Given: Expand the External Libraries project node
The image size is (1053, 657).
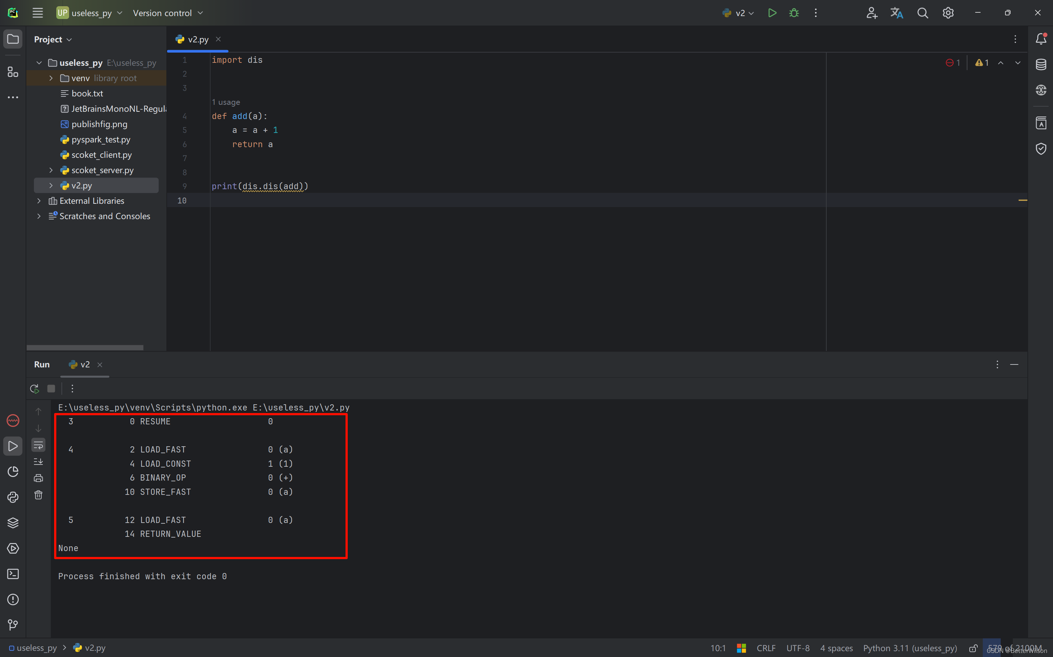Looking at the screenshot, I should coord(39,200).
